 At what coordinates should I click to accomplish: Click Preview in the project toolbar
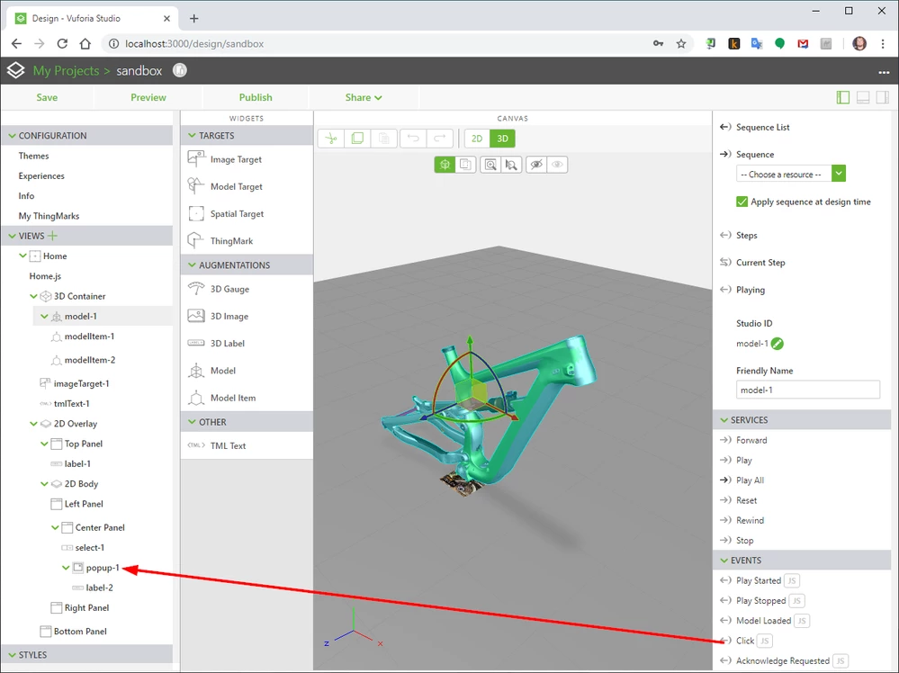148,97
